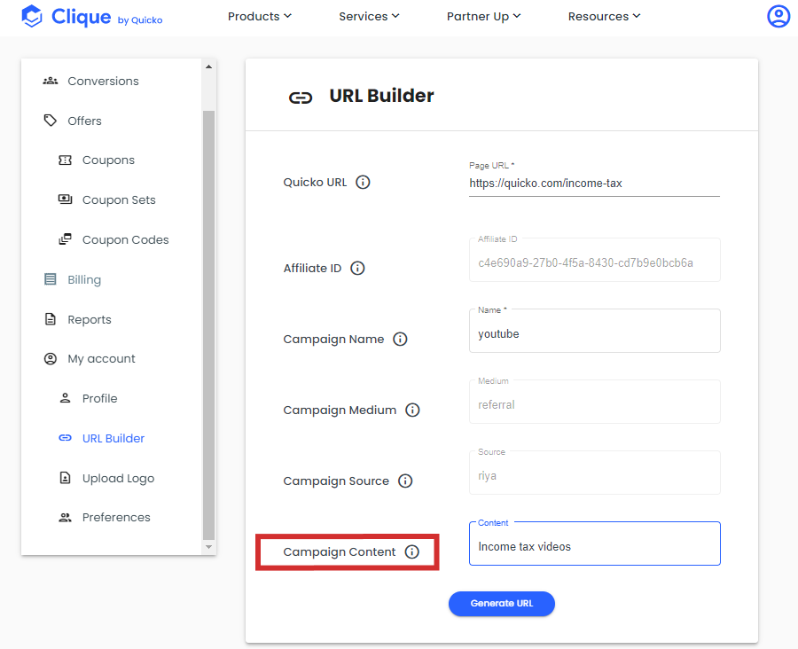Open the Conversions sidebar link
798x649 pixels.
click(x=91, y=81)
